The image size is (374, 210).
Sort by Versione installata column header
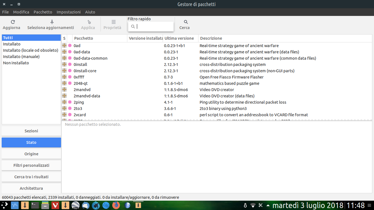145,38
